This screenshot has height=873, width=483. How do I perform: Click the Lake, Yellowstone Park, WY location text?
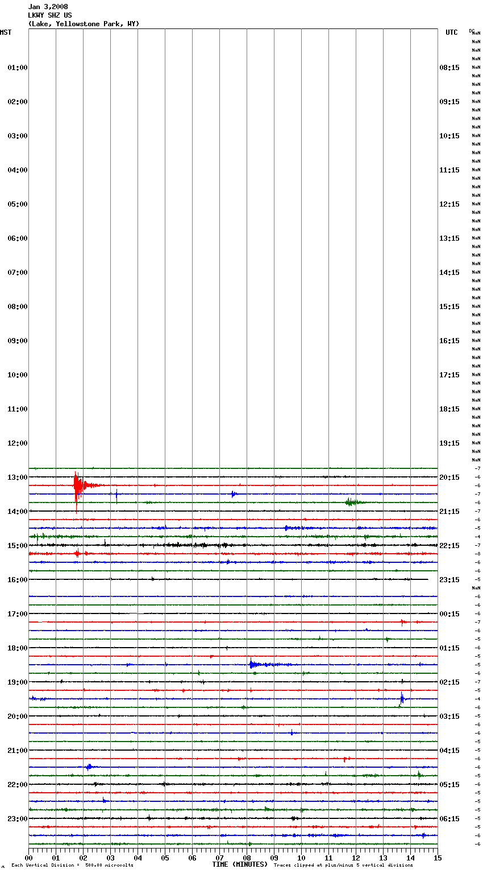[x=84, y=24]
